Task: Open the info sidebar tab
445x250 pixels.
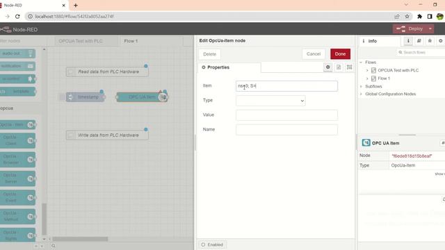Action: [380, 41]
